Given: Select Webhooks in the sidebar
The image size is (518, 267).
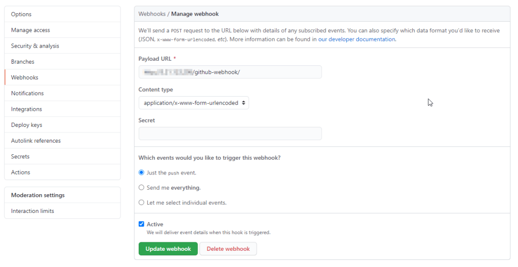Looking at the screenshot, I should click(25, 77).
